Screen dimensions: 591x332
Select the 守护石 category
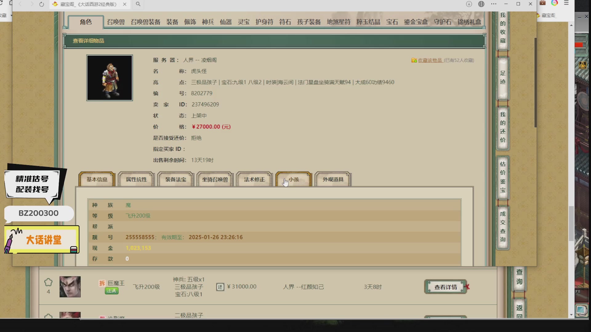(443, 22)
